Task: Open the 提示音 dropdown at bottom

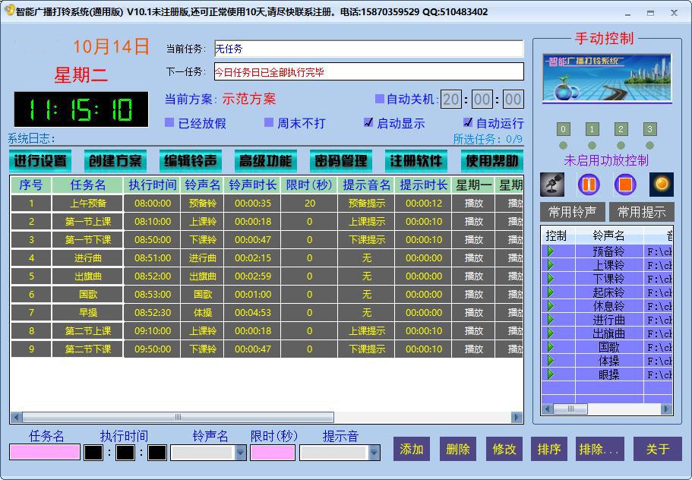Action: pos(374,452)
